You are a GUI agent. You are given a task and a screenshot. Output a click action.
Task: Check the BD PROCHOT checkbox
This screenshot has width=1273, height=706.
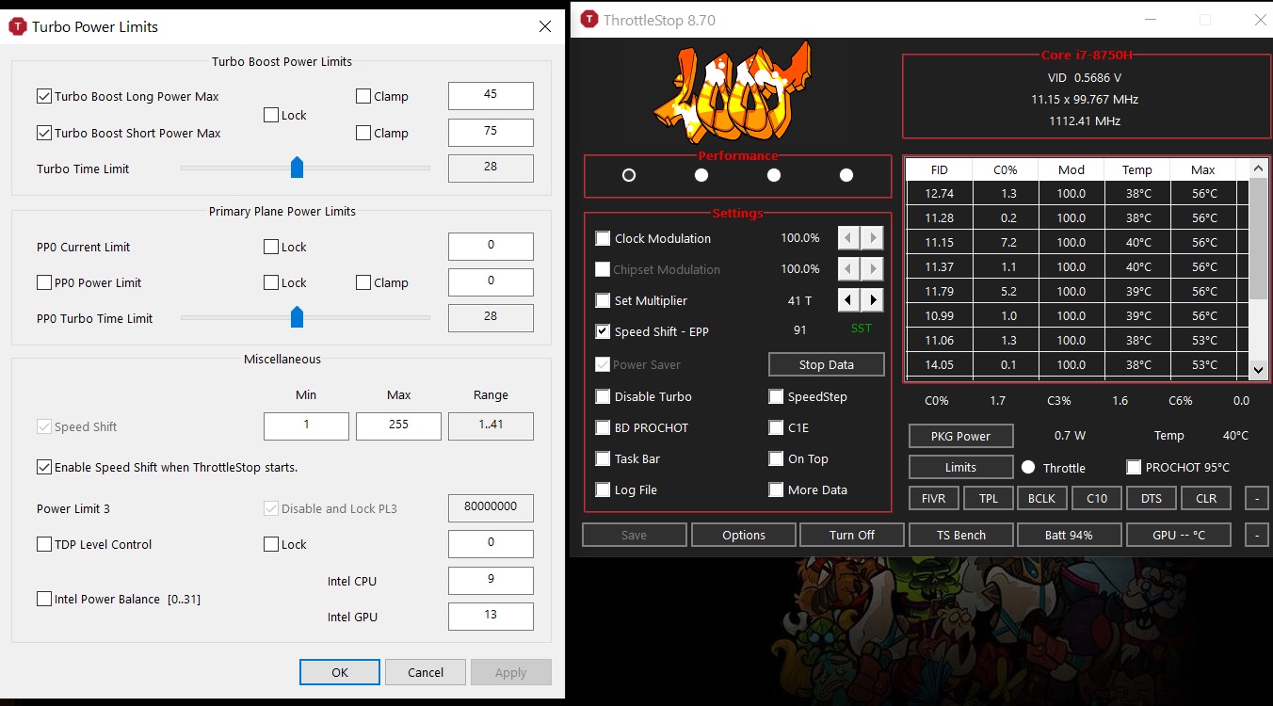[603, 427]
